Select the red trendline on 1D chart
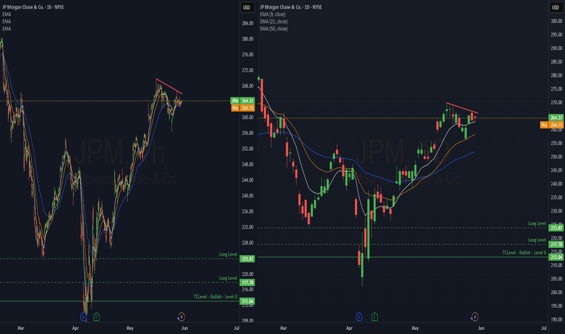The image size is (565, 334). [x=462, y=108]
